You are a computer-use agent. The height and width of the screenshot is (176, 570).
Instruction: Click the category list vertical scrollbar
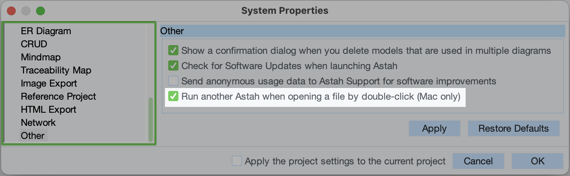[150, 119]
